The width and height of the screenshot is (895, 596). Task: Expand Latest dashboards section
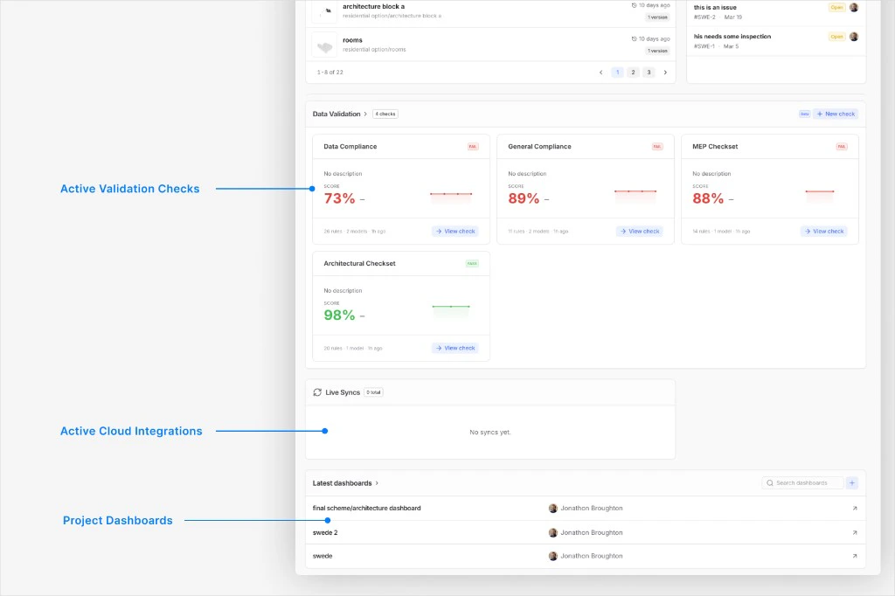pyautogui.click(x=377, y=483)
